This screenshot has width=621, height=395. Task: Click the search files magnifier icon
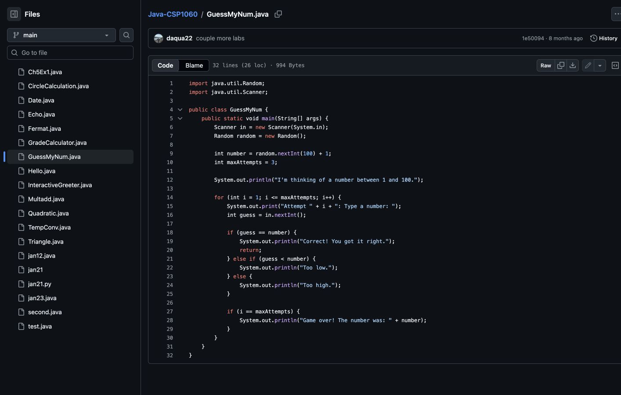point(126,35)
